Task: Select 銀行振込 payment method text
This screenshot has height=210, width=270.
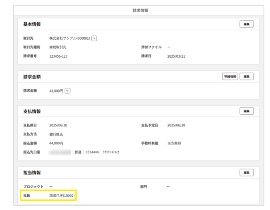Action: coord(56,134)
